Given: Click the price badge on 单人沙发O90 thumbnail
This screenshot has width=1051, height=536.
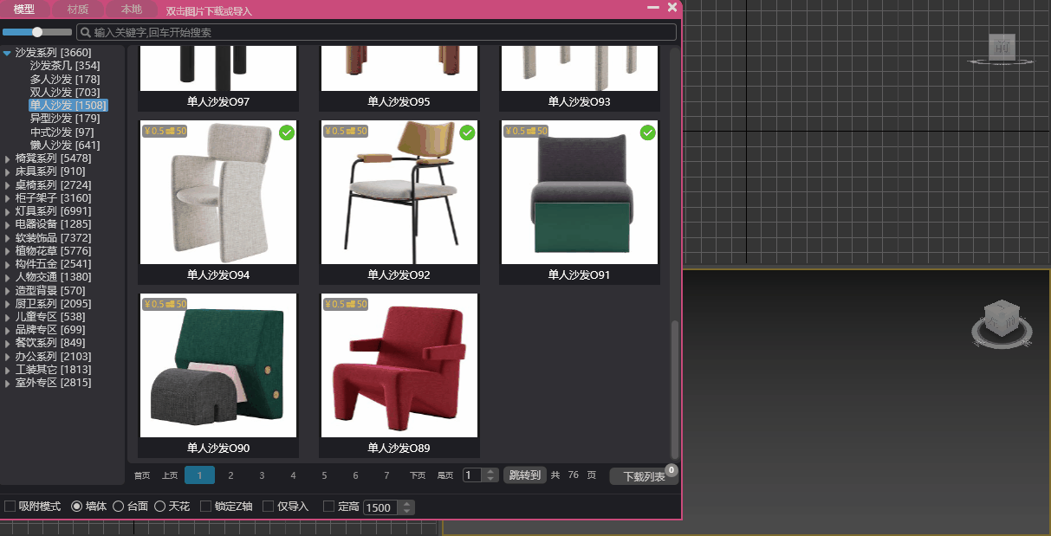Looking at the screenshot, I should click(x=165, y=305).
